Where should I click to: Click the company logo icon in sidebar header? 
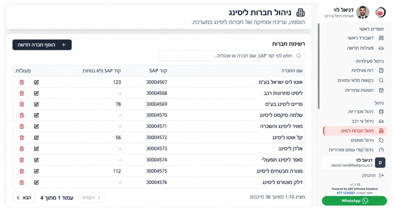pos(381,13)
